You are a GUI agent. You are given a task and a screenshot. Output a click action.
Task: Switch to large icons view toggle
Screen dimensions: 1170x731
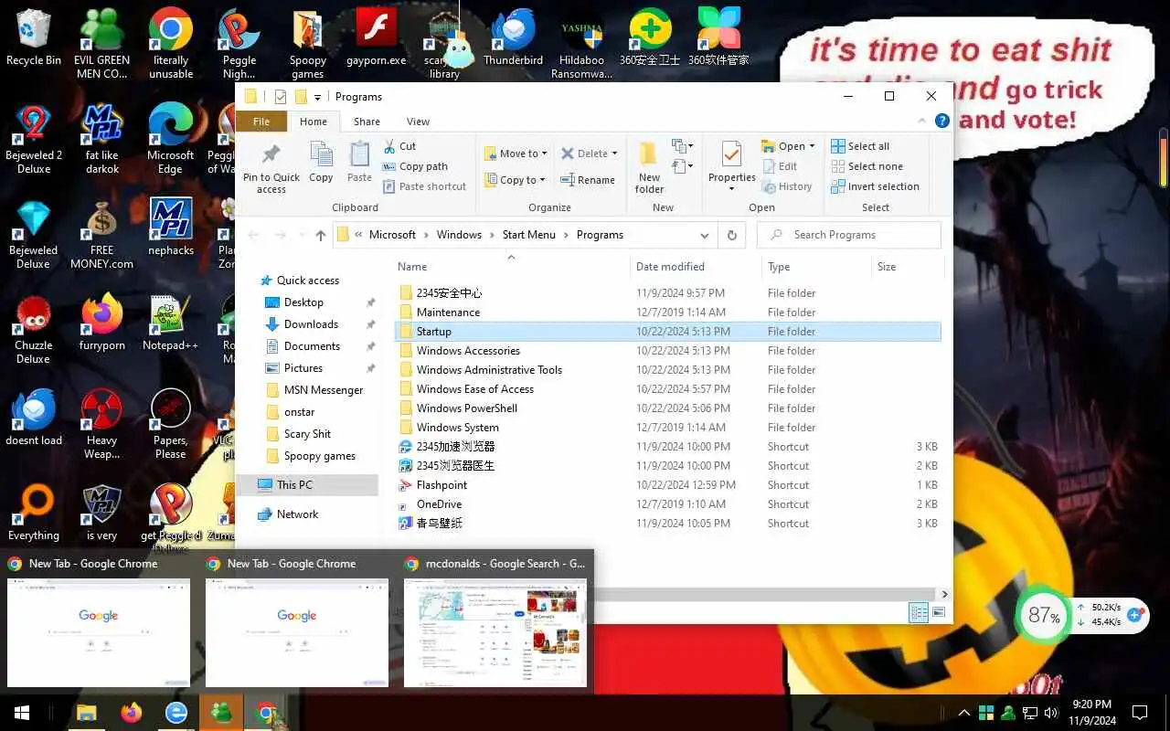(939, 612)
